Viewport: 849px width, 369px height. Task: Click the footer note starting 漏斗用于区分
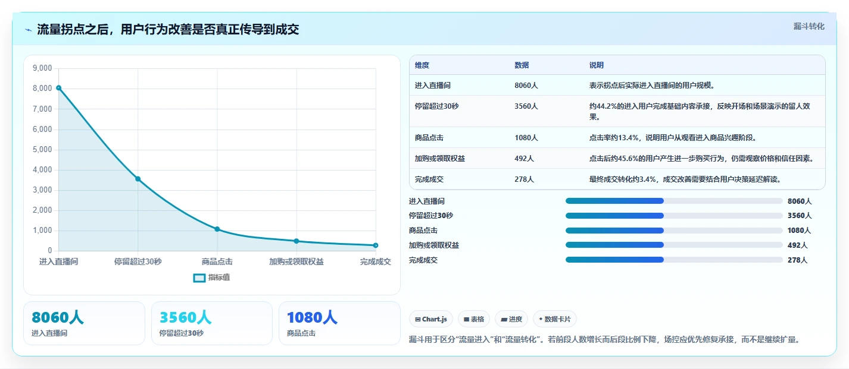pyautogui.click(x=604, y=340)
